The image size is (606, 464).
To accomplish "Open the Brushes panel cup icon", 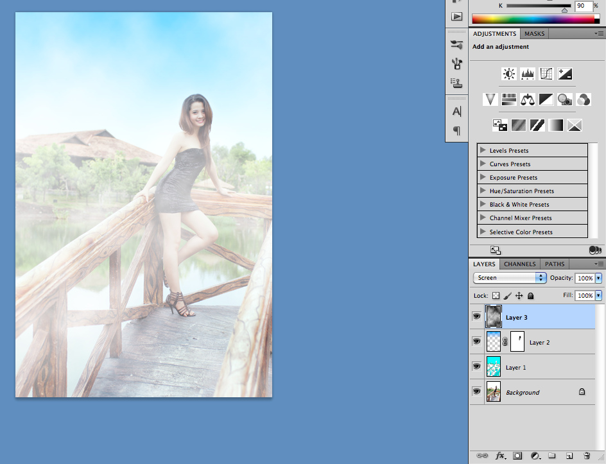I will 457,64.
